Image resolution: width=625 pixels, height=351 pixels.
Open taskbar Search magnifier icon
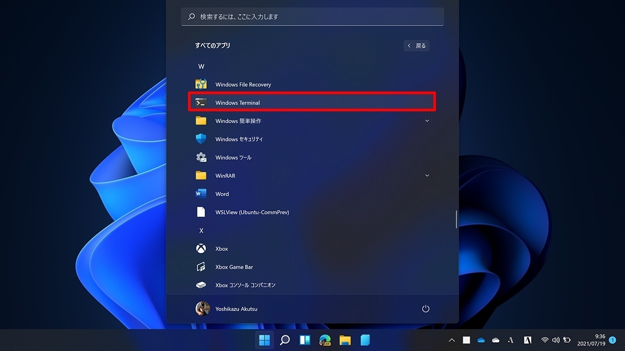pos(285,340)
